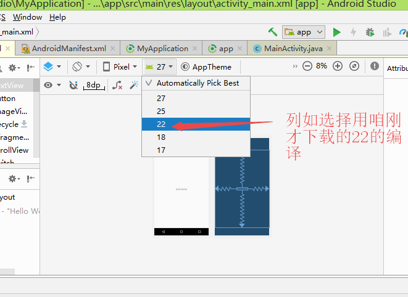Select API level 18 in list
Image resolution: width=408 pixels, height=297 pixels.
pos(196,137)
